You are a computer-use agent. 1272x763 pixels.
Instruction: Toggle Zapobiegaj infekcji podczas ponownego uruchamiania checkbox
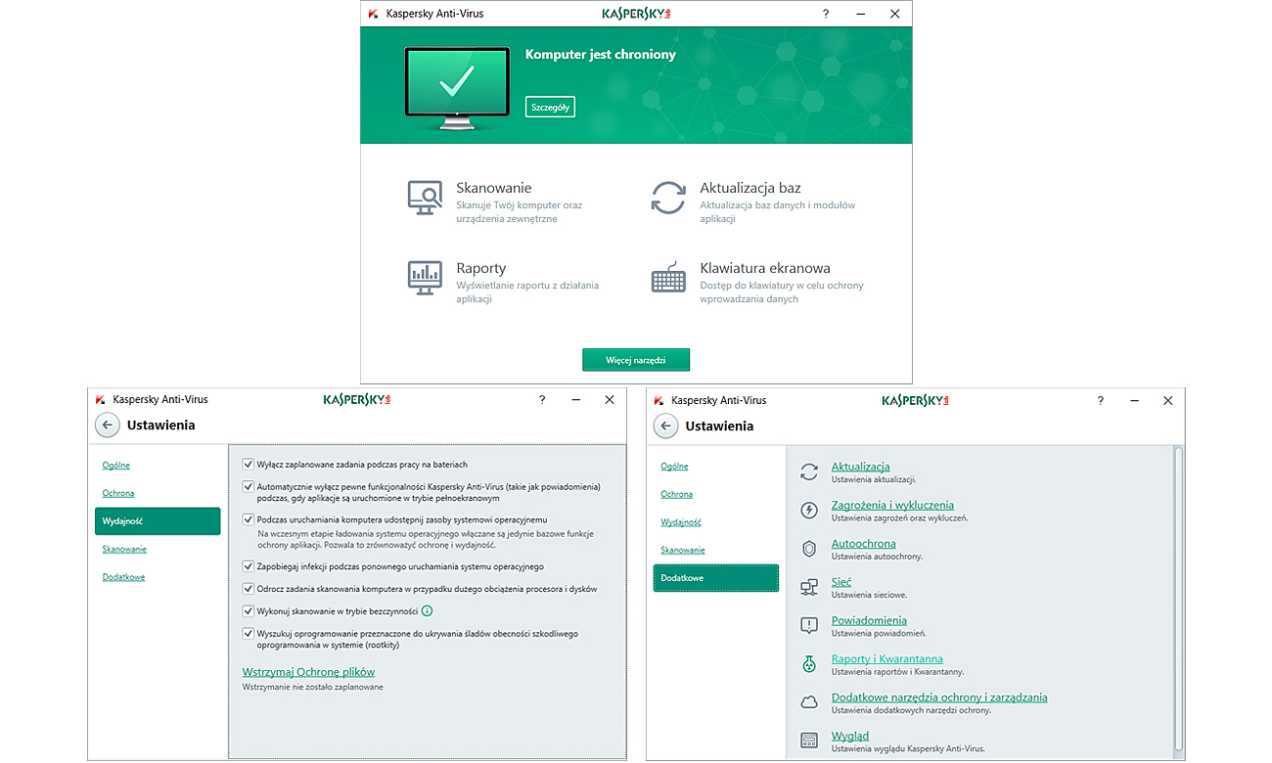tap(248, 566)
